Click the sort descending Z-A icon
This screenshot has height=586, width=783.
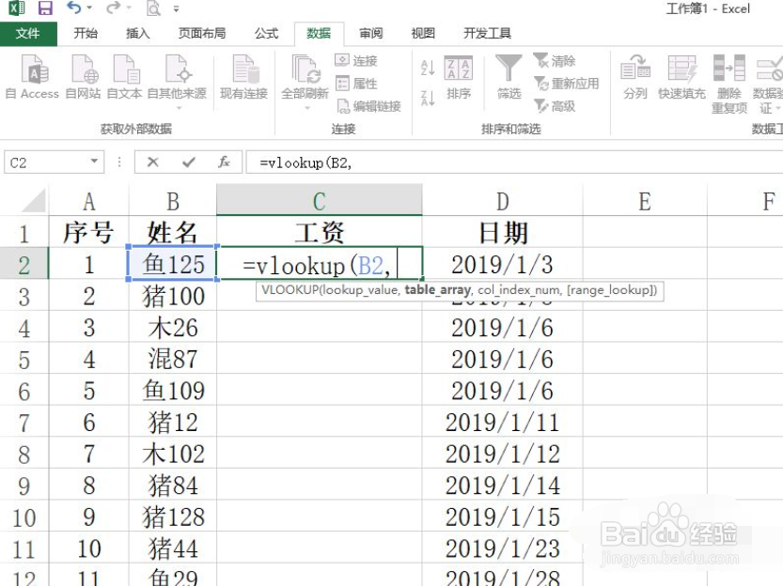(x=428, y=98)
